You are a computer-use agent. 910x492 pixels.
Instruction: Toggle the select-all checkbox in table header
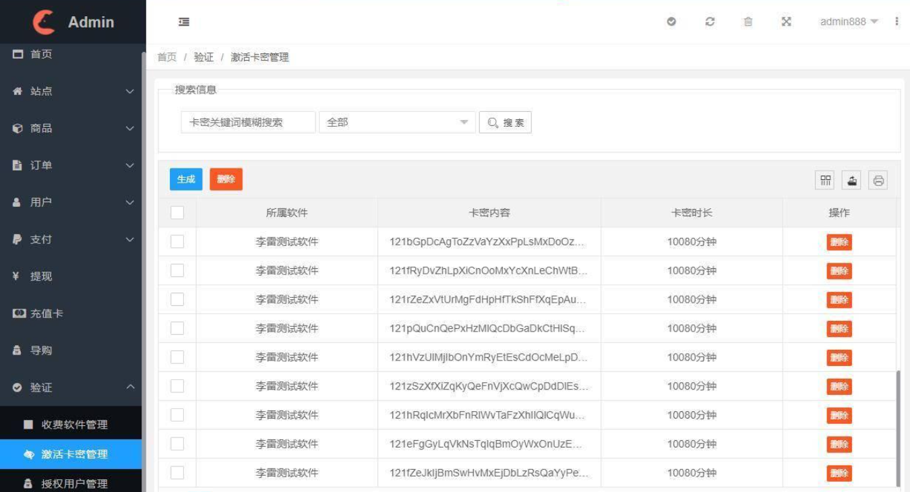177,212
